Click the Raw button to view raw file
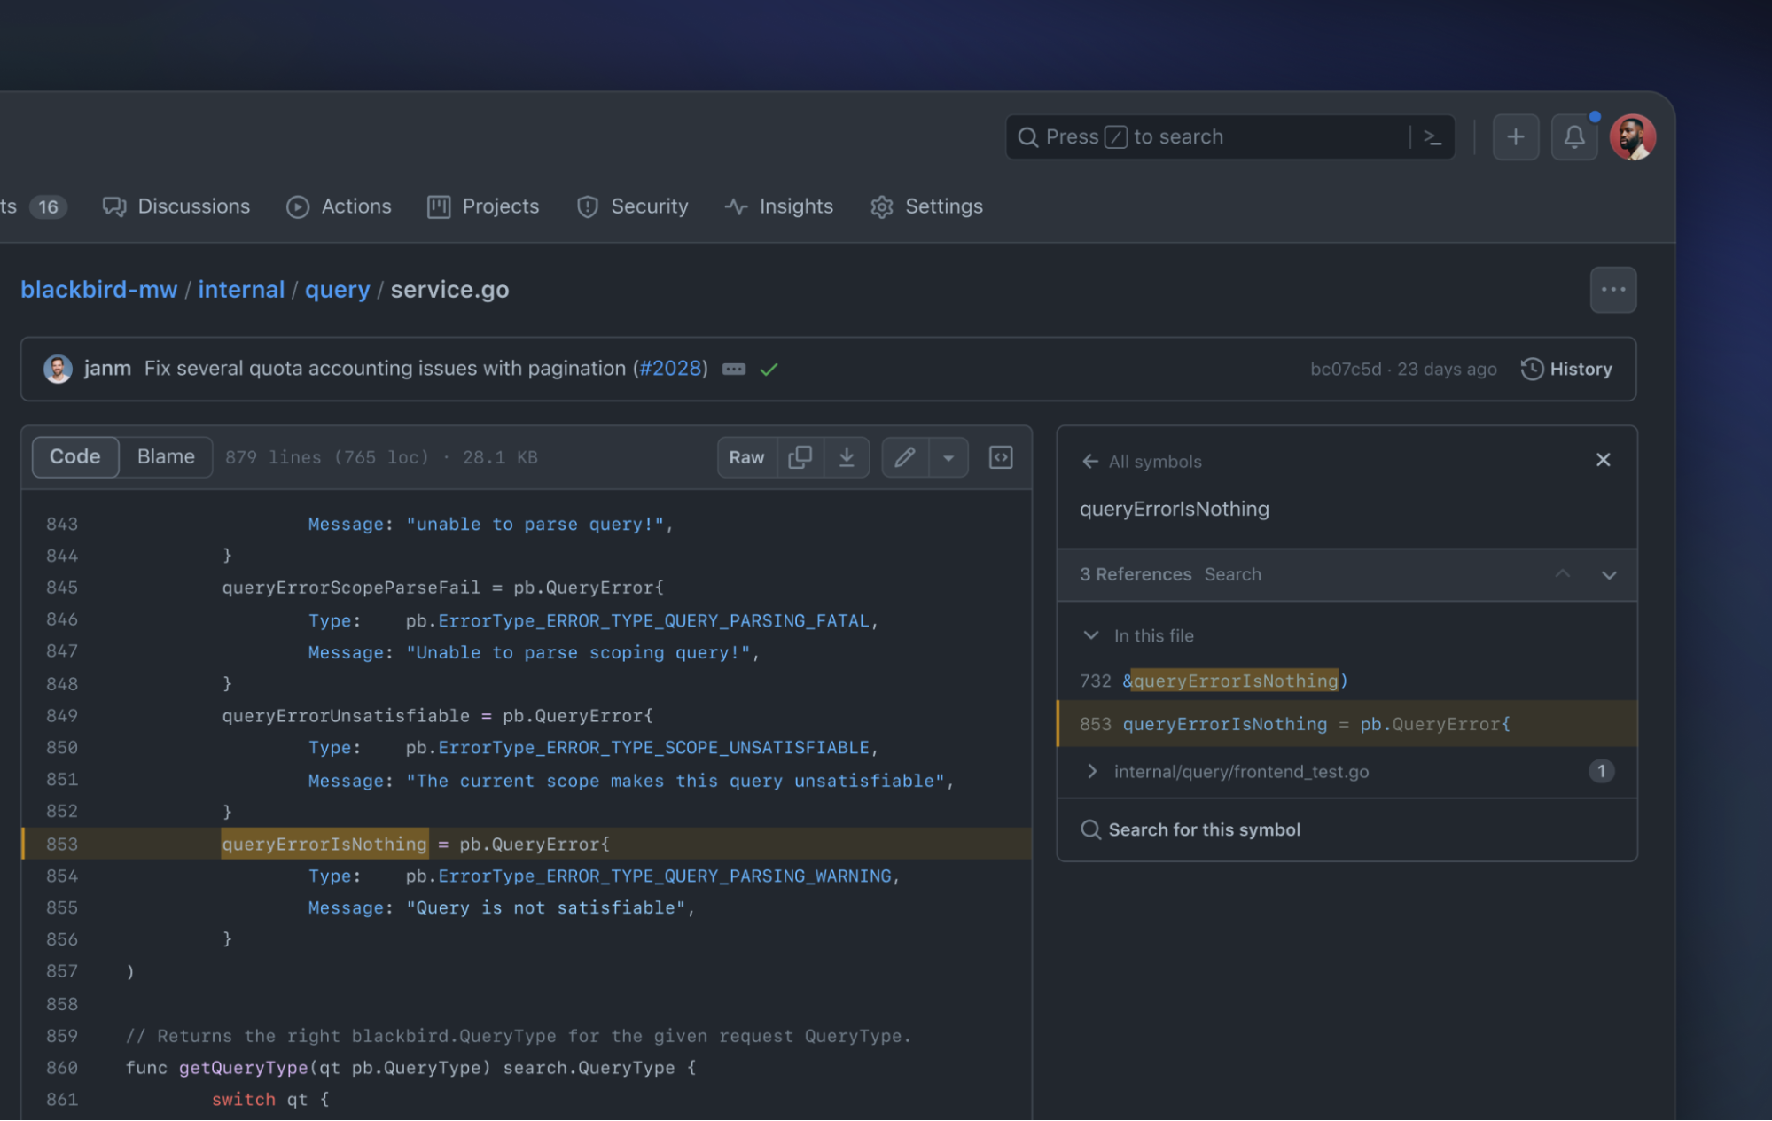The height and width of the screenshot is (1121, 1772). pos(745,457)
